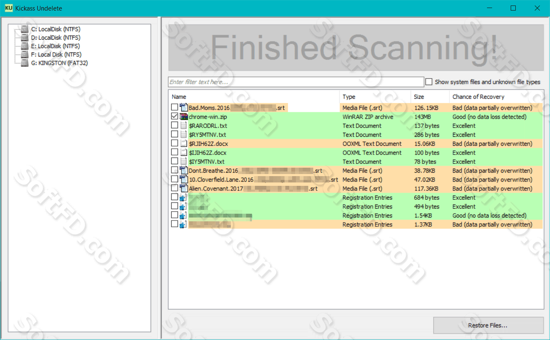Select the chrome-win.zip file name

(x=208, y=117)
